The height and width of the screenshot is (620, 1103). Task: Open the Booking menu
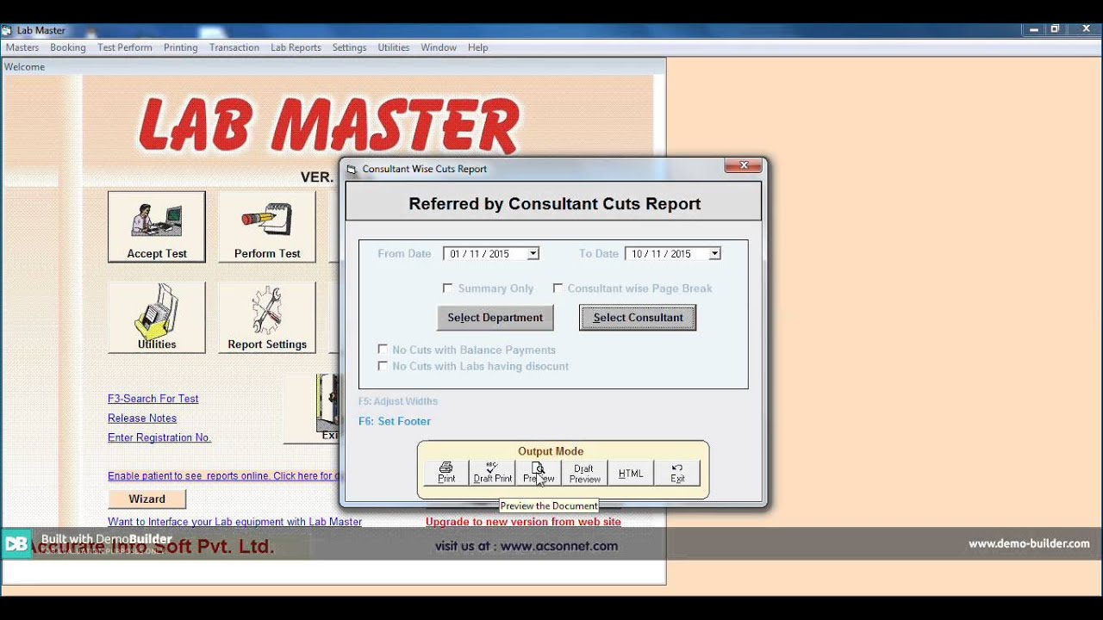click(67, 47)
